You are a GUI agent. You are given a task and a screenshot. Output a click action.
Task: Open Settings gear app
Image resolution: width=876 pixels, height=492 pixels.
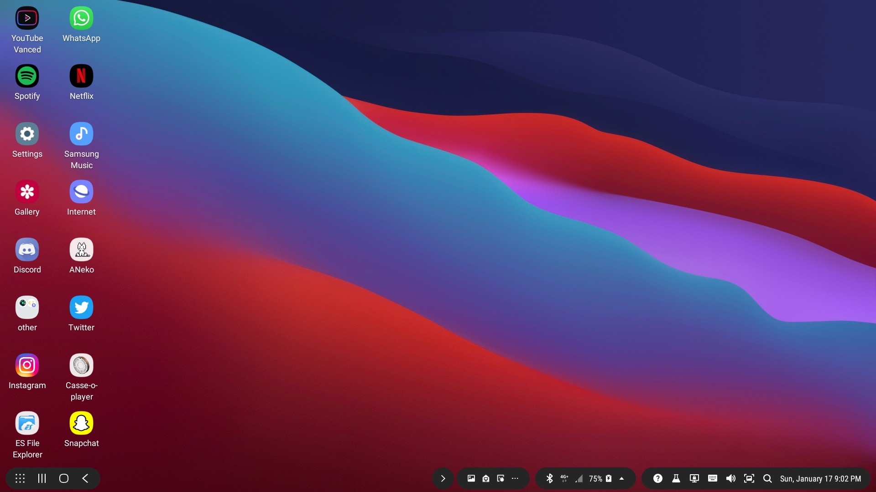coord(27,134)
